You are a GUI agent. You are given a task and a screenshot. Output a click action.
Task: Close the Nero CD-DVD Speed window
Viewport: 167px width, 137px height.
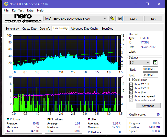click(159, 4)
